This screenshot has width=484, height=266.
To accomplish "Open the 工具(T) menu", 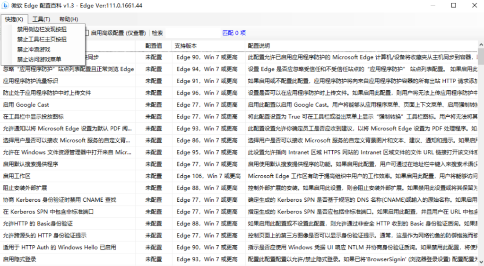I will [x=41, y=19].
